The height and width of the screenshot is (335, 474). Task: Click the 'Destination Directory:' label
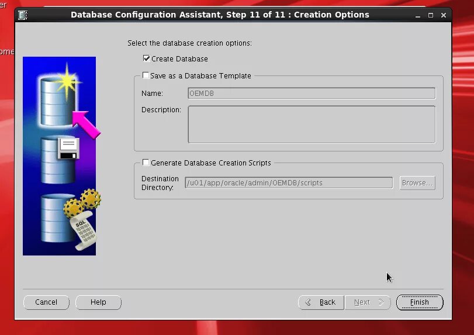[160, 183]
